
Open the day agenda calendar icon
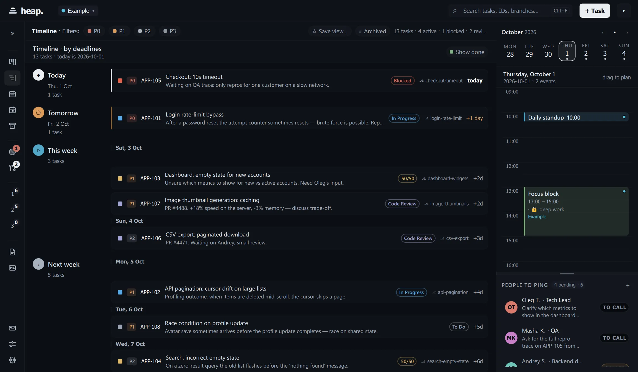pos(12,94)
